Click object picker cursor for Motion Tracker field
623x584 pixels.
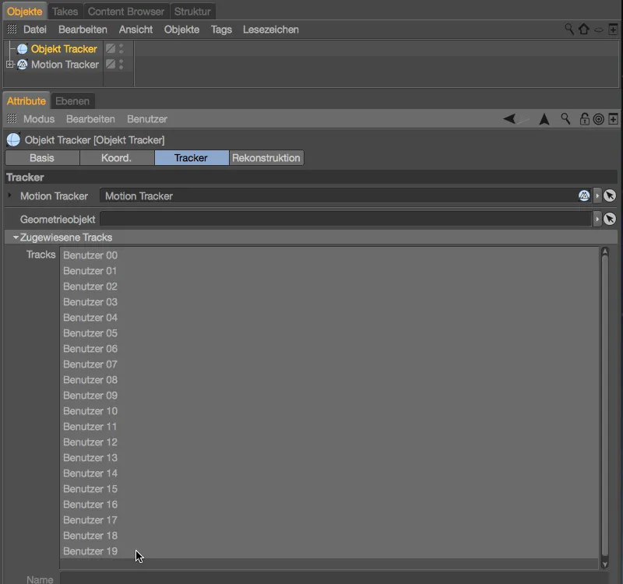(610, 195)
